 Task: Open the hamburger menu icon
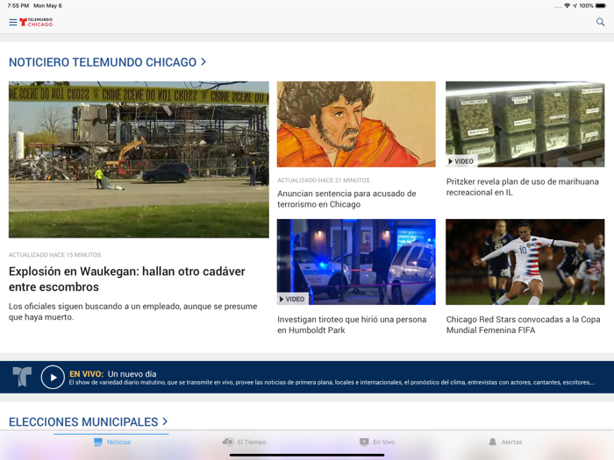(x=13, y=22)
